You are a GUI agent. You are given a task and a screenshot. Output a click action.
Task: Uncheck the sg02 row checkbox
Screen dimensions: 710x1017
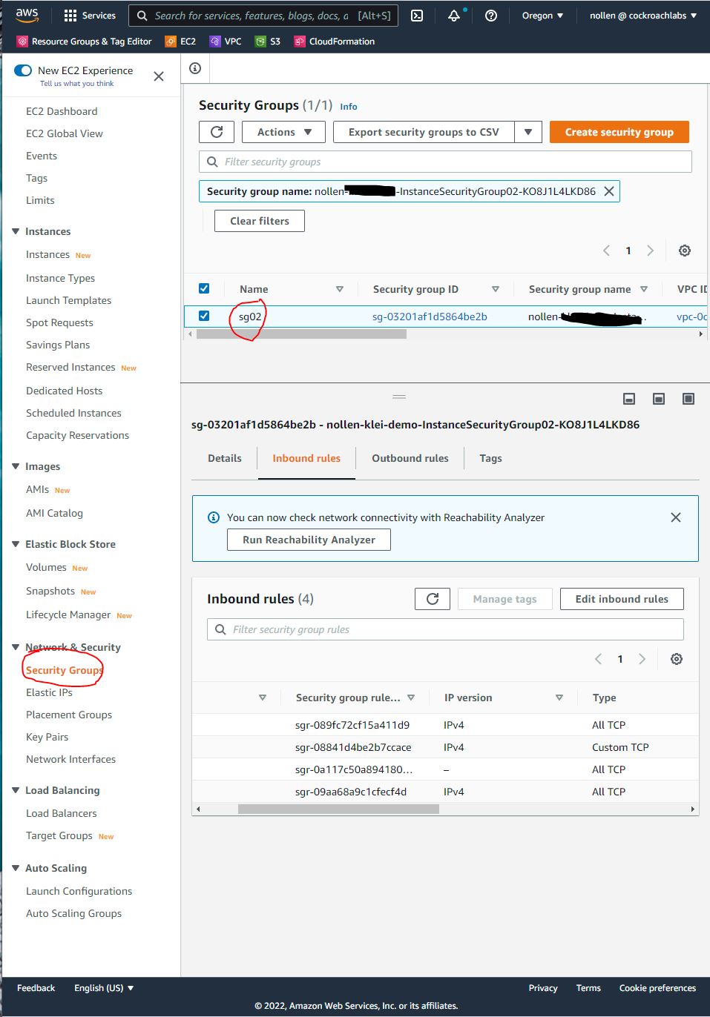coord(204,316)
